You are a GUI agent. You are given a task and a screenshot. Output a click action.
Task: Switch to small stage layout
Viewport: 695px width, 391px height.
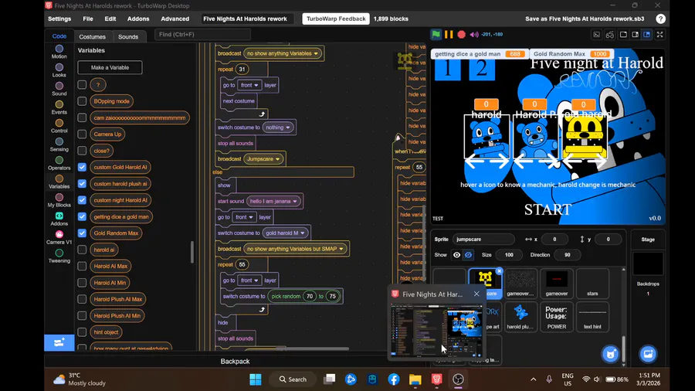click(623, 34)
